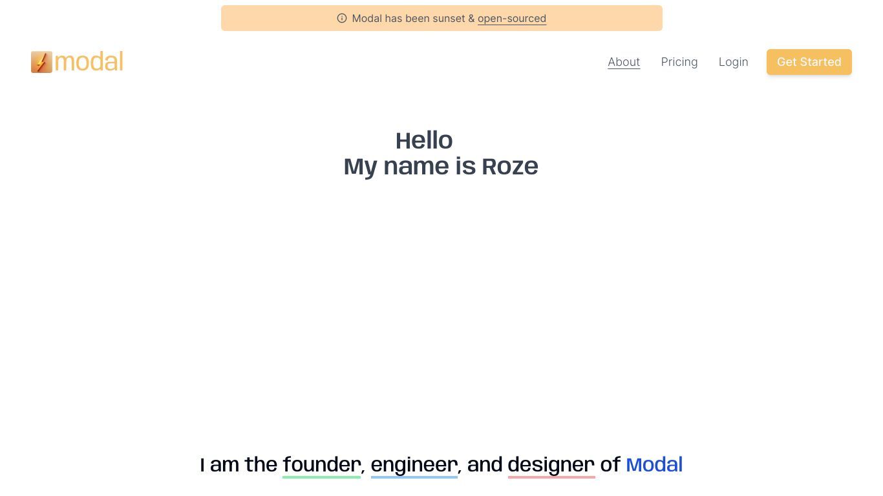
Task: Go to the About page
Action: point(624,62)
